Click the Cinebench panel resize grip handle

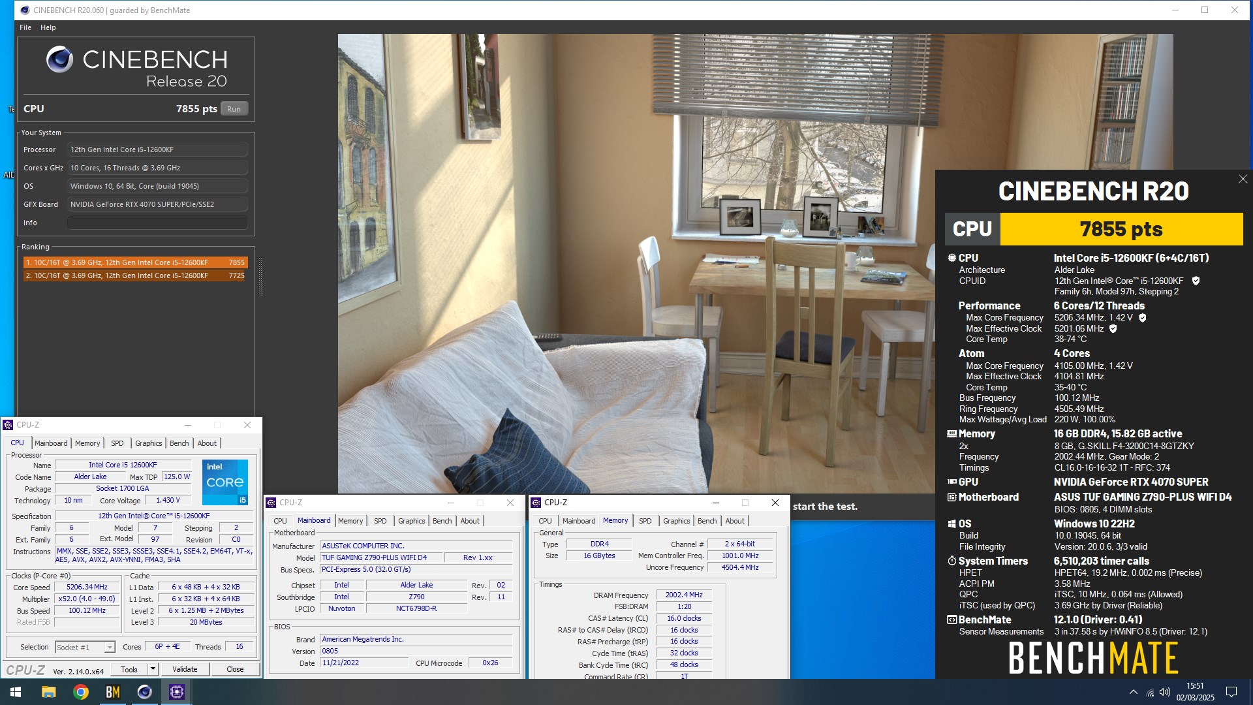(260, 277)
